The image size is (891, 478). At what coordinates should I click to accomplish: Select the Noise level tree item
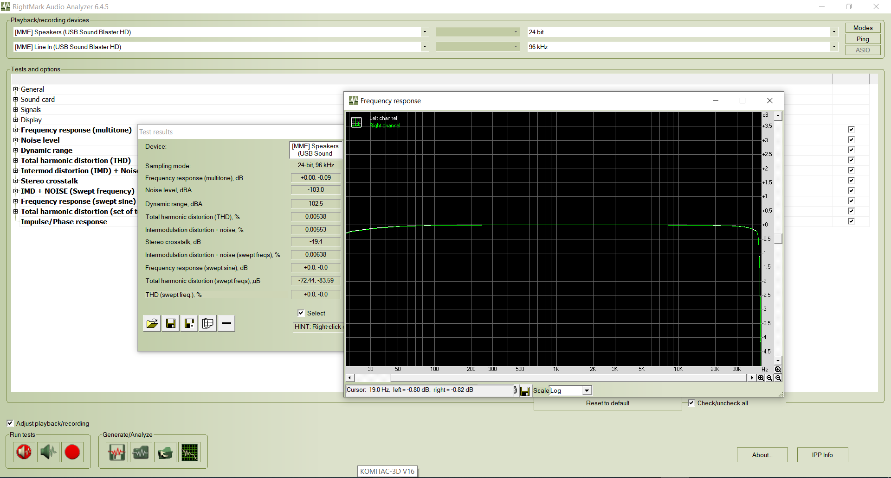click(x=40, y=140)
